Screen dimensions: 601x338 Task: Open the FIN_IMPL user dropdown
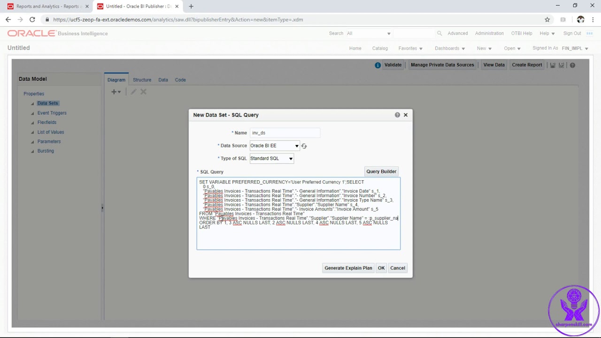point(575,48)
